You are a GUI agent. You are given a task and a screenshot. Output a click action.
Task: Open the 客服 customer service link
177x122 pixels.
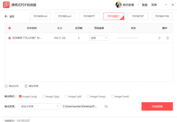click(x=145, y=5)
